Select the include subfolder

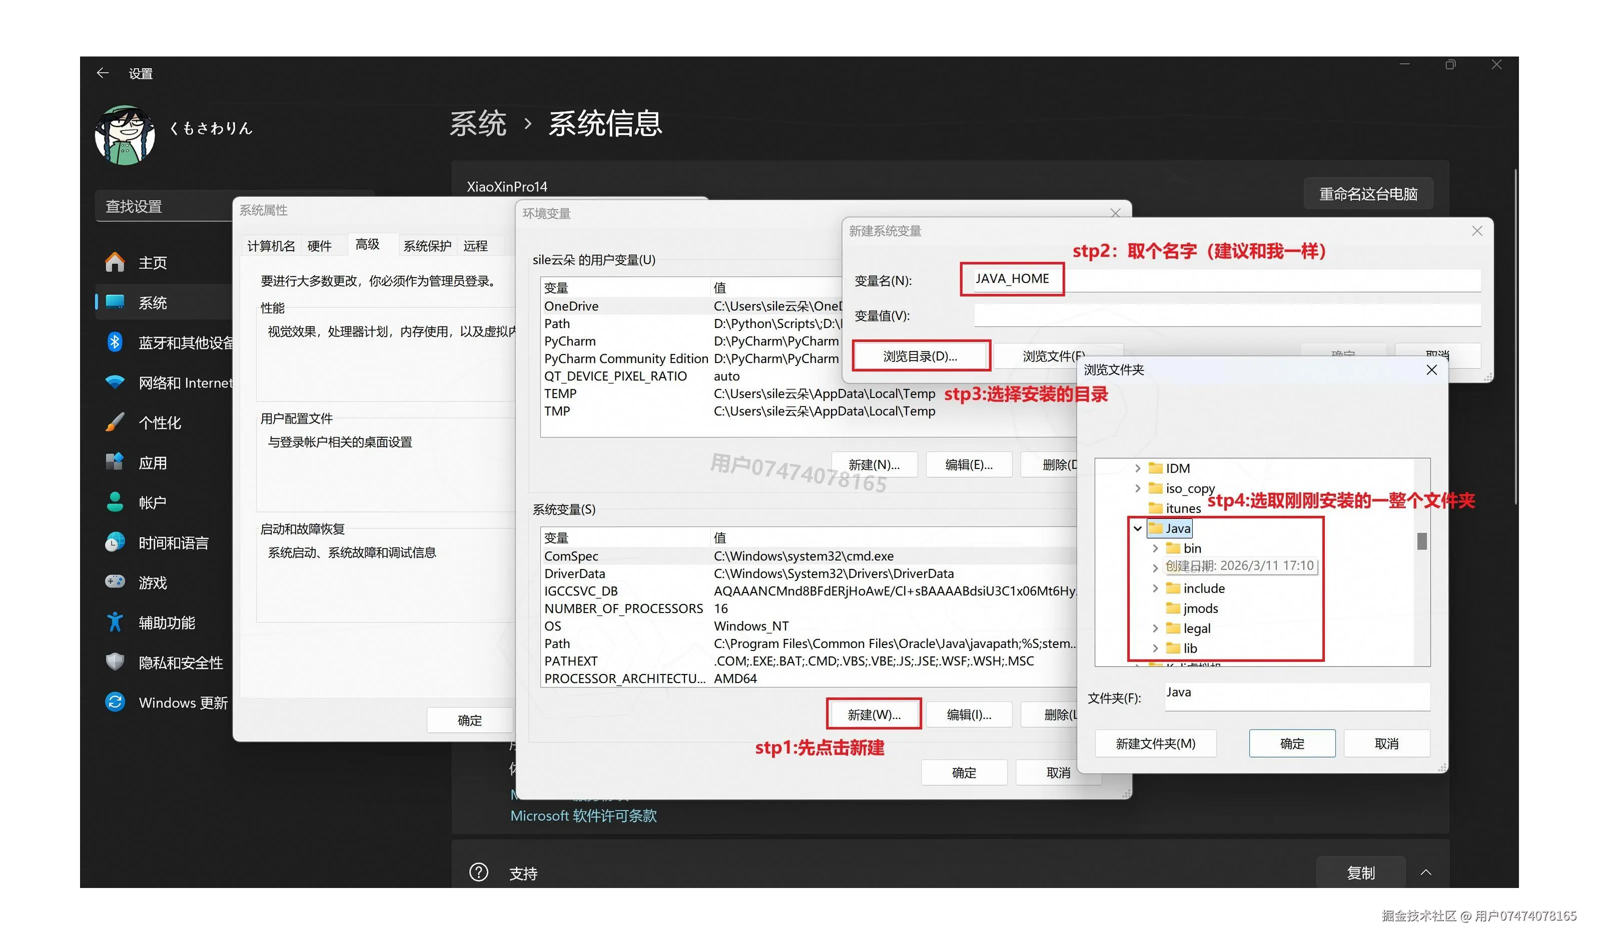tap(1195, 588)
